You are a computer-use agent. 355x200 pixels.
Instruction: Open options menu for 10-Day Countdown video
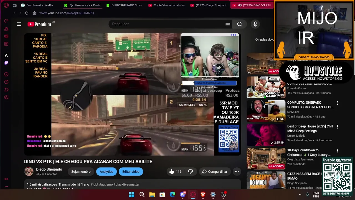point(338,151)
